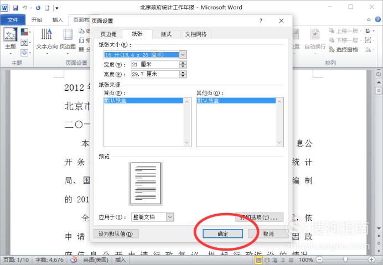Click the page preview thumbnail

click(146, 184)
